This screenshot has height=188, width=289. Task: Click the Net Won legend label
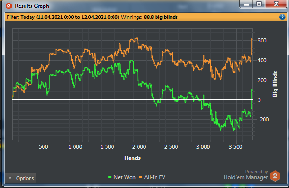[x=125, y=177]
